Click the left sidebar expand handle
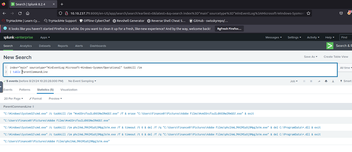352x152 pixels. (x=1, y=87)
